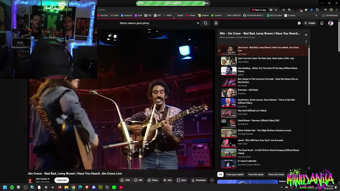Screen dimensions: 340x191
Task: Subscribe to Jim Croce channel
Action: tap(62, 180)
